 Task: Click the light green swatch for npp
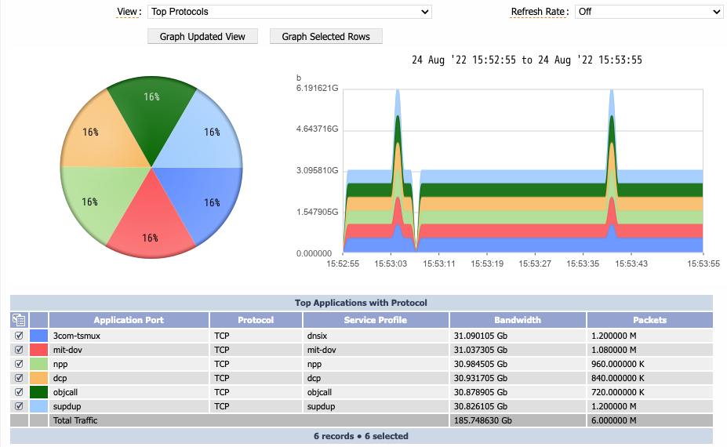[x=39, y=364]
